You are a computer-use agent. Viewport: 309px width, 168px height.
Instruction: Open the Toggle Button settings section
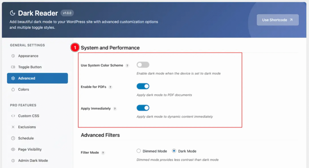[37, 67]
